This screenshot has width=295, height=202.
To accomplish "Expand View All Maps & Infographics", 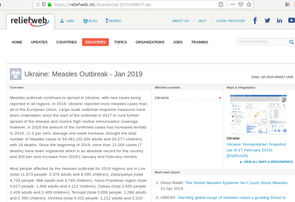I will pyautogui.click(x=268, y=162).
